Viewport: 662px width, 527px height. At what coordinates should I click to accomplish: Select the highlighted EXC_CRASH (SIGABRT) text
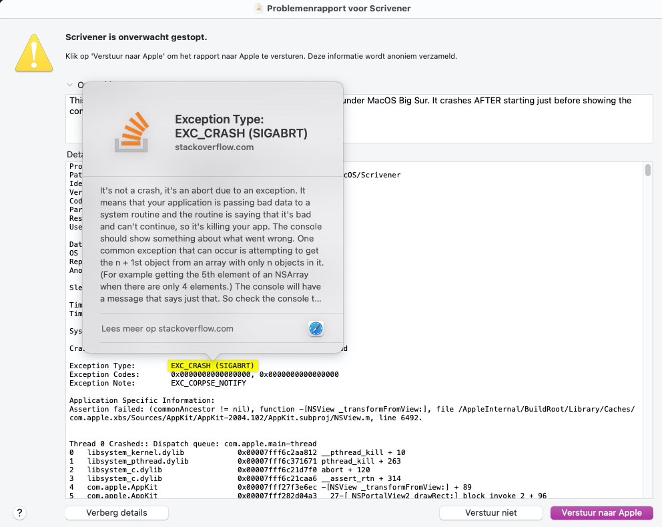(212, 366)
